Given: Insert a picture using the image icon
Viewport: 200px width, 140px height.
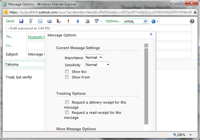Looking at the screenshot, I should pyautogui.click(x=40, y=21).
